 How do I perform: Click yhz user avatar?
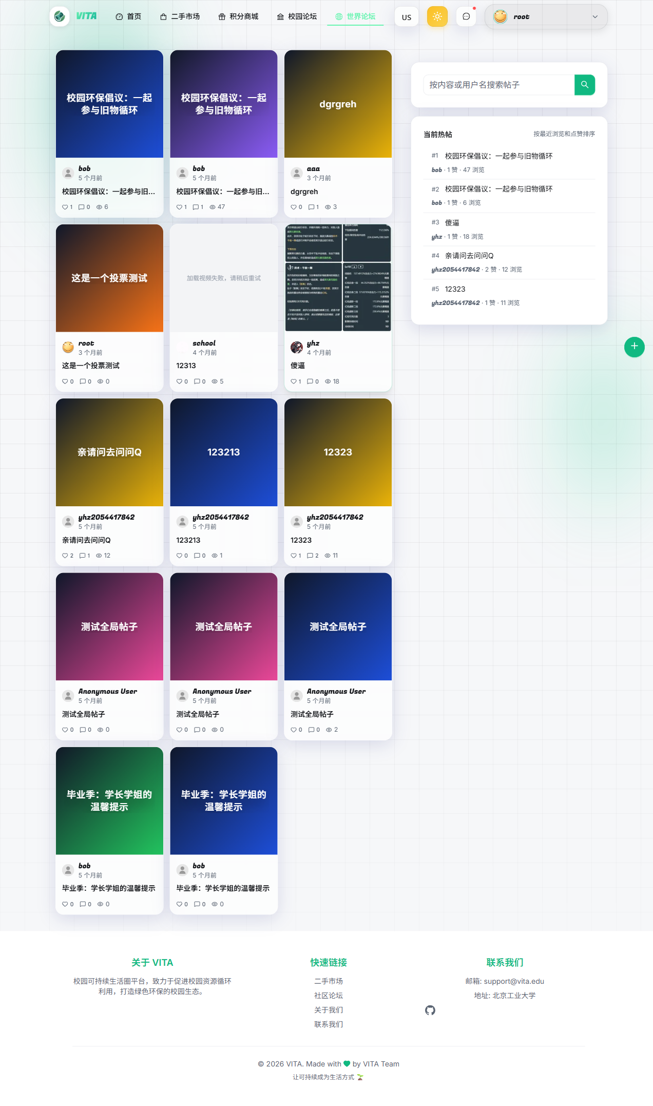pyautogui.click(x=297, y=348)
